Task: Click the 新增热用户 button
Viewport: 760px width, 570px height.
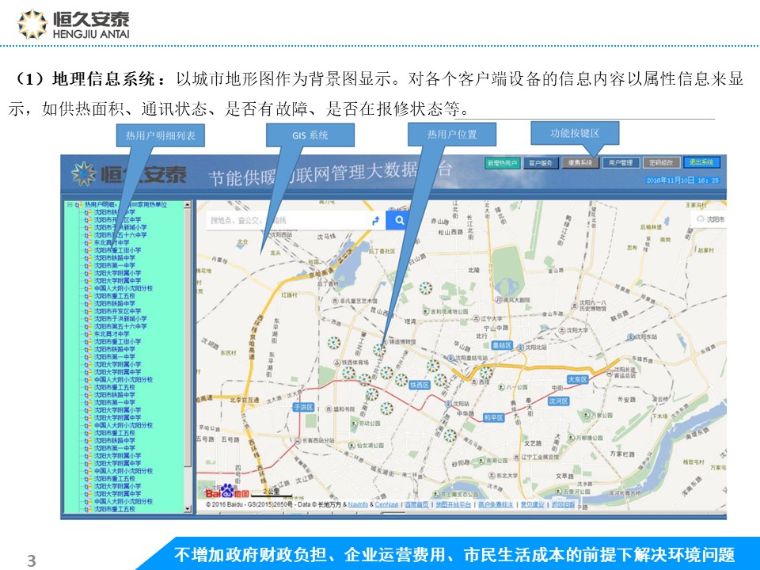Action: [502, 163]
